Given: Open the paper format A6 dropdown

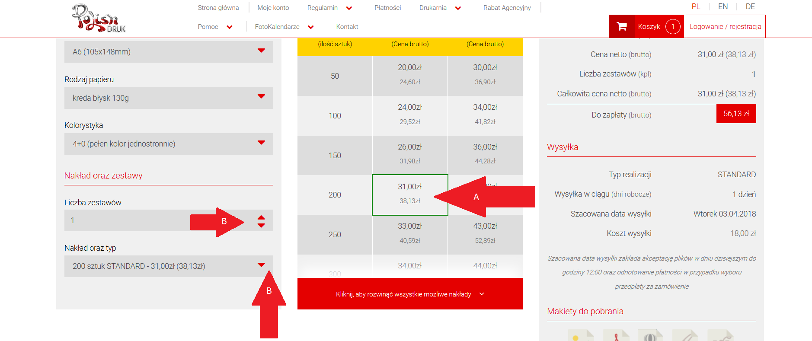Looking at the screenshot, I should pos(169,52).
